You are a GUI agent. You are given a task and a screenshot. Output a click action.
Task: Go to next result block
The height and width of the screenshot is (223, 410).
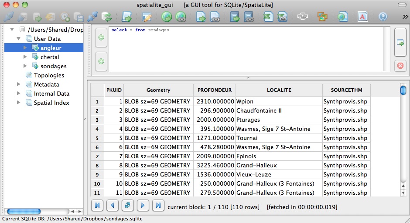143,206
